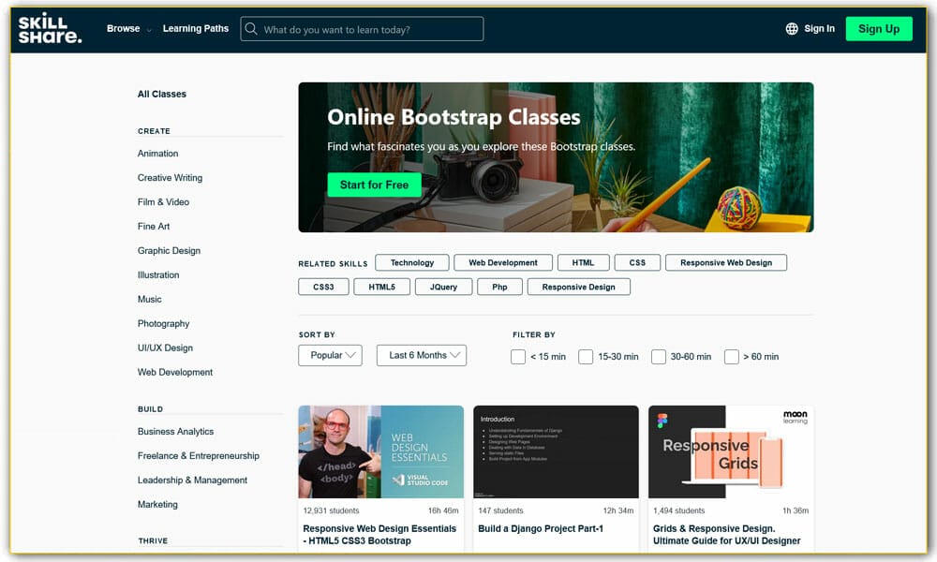Open the "Last 6 Months" dropdown

pyautogui.click(x=421, y=355)
